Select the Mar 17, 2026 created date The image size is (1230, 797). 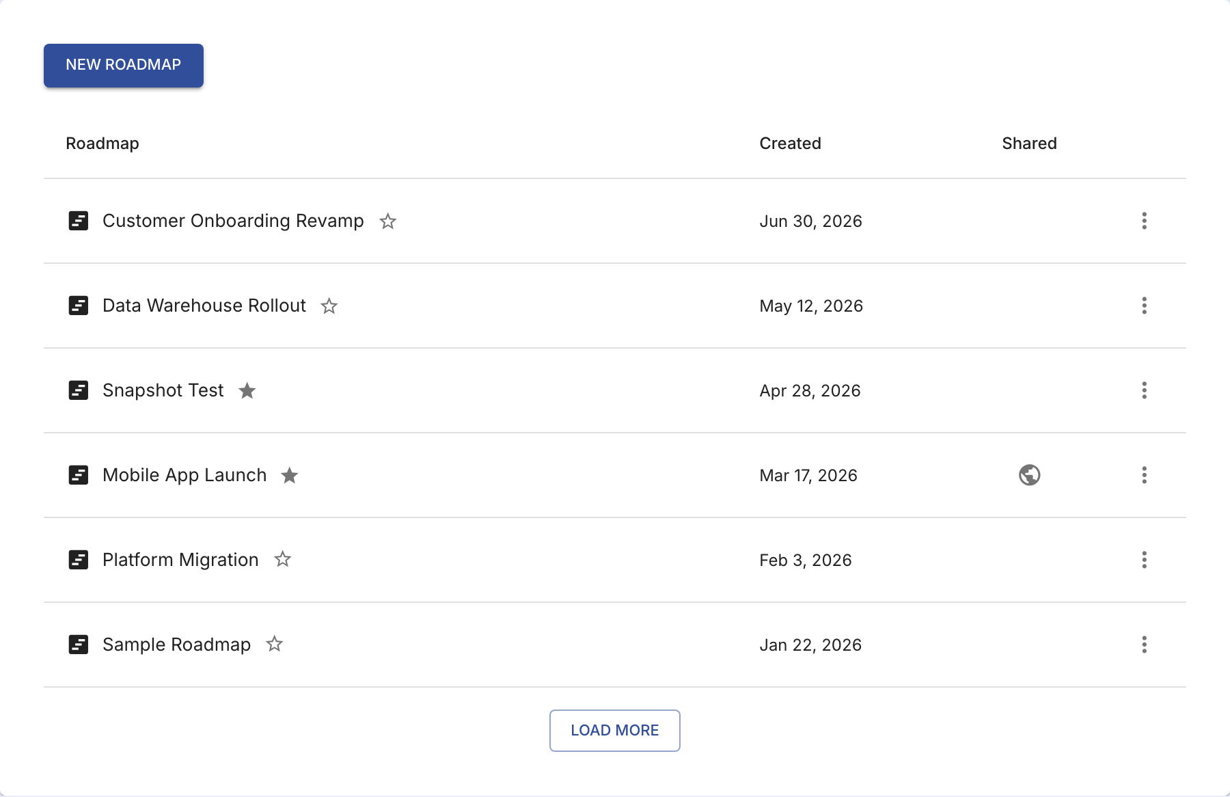click(809, 476)
